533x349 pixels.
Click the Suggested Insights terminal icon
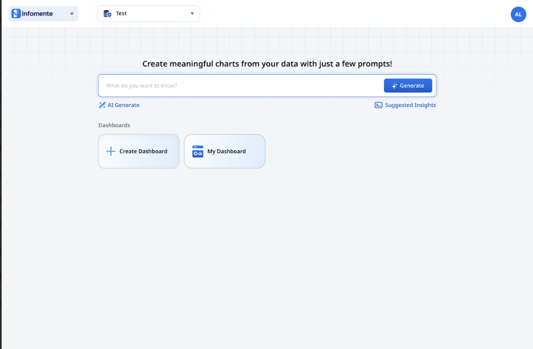tap(378, 105)
